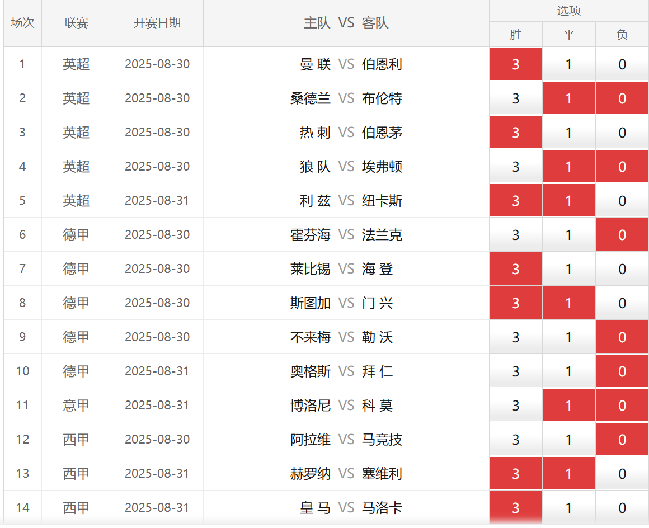Deselect loss option 0 for 桑德兰 vs 布伦特

point(622,98)
